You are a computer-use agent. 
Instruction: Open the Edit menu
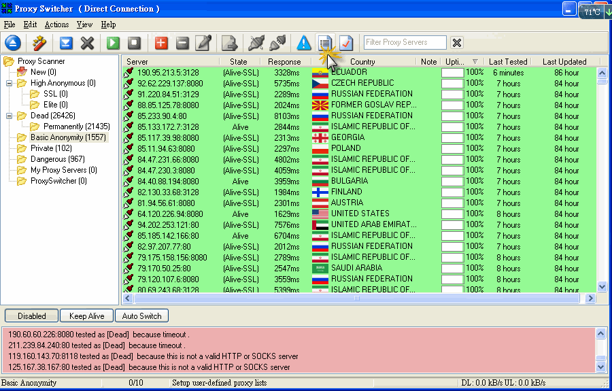pyautogui.click(x=30, y=24)
